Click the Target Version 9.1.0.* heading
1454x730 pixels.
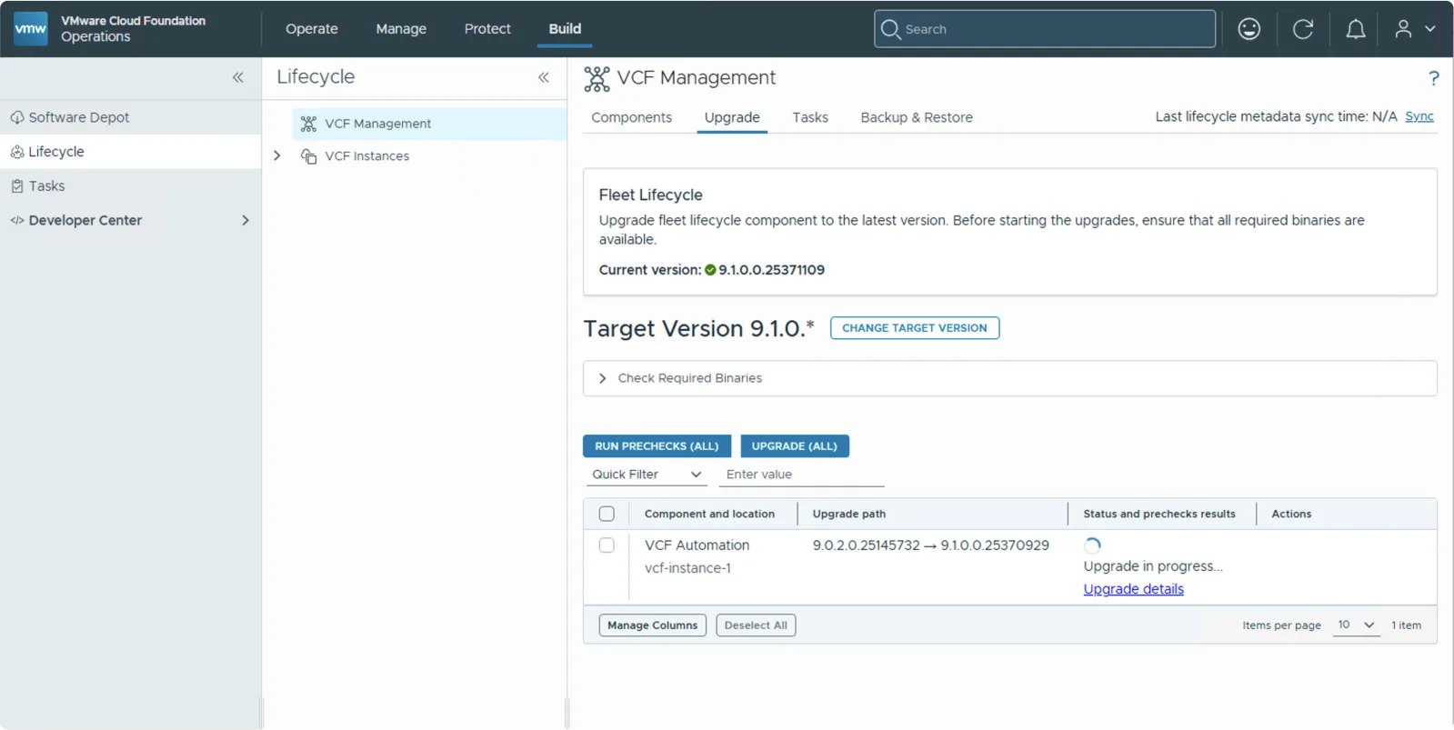[698, 328]
